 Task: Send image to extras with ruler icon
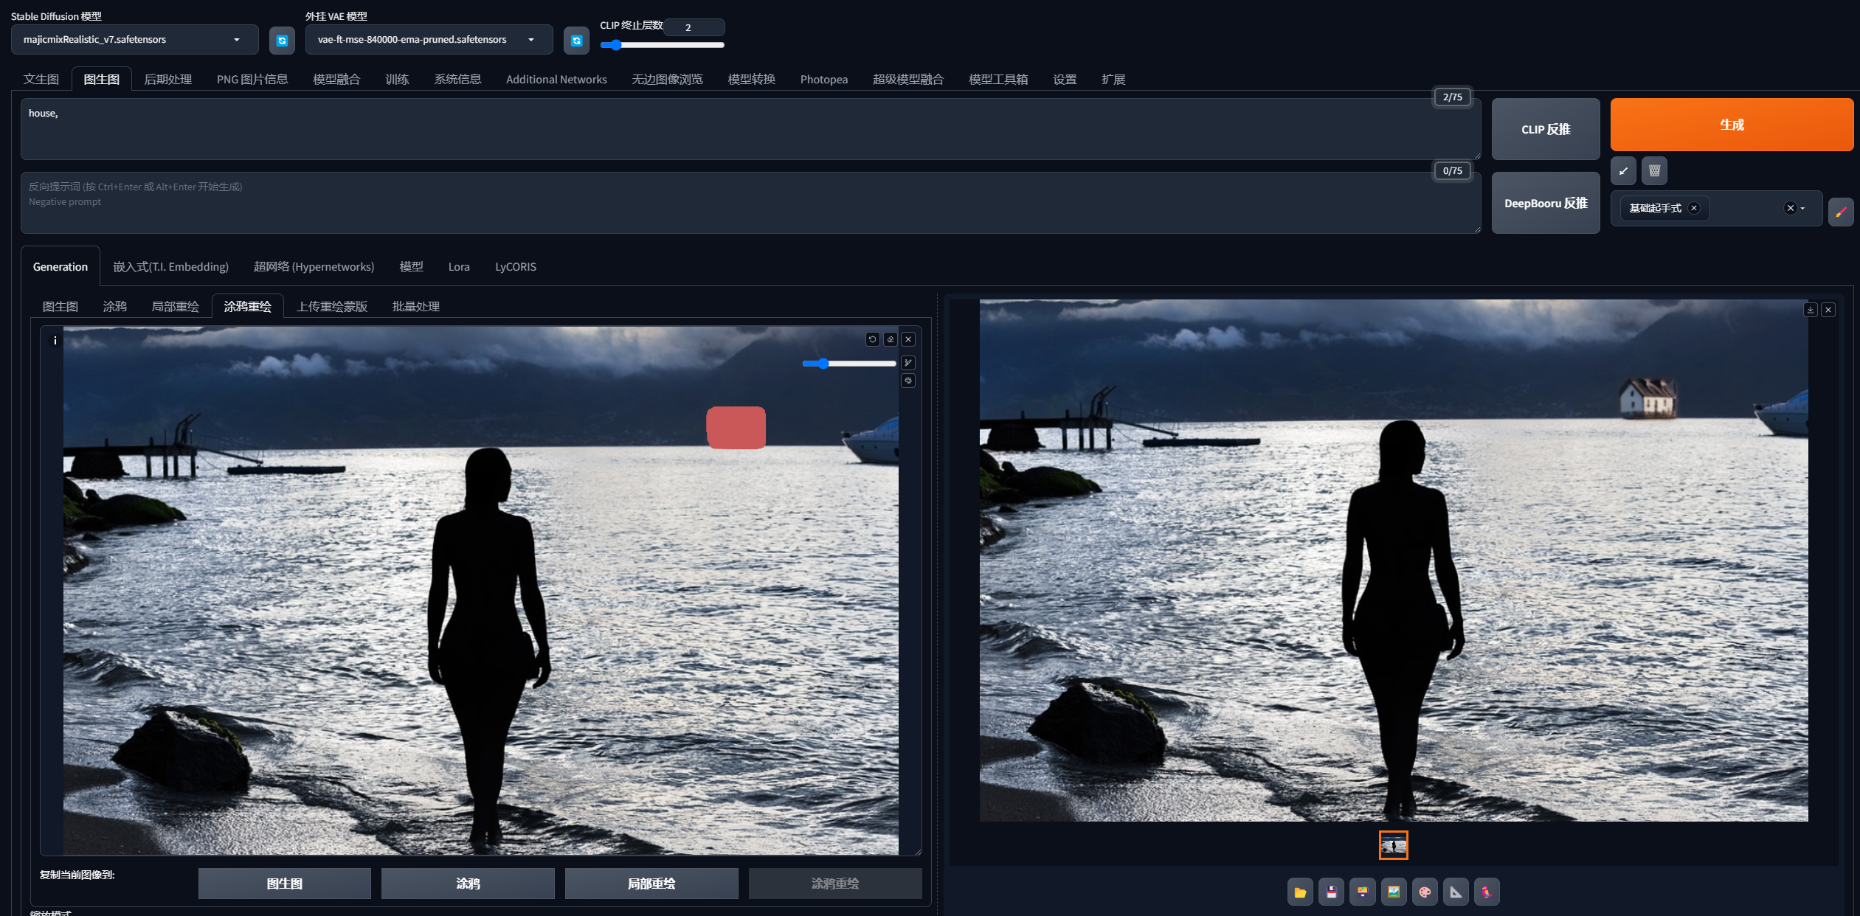point(1456,892)
